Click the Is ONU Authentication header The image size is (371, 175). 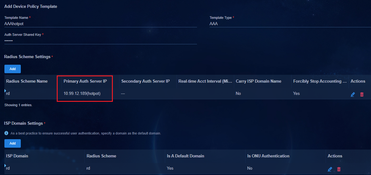[268, 156]
